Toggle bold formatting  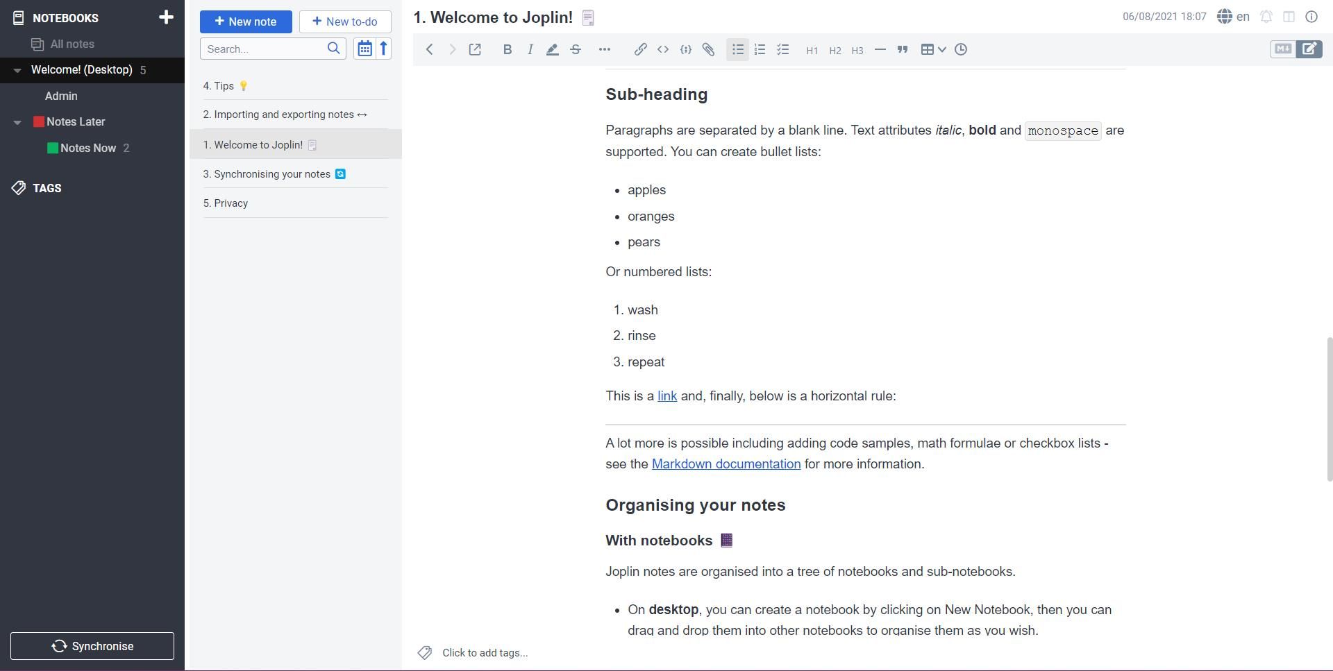[x=507, y=49]
